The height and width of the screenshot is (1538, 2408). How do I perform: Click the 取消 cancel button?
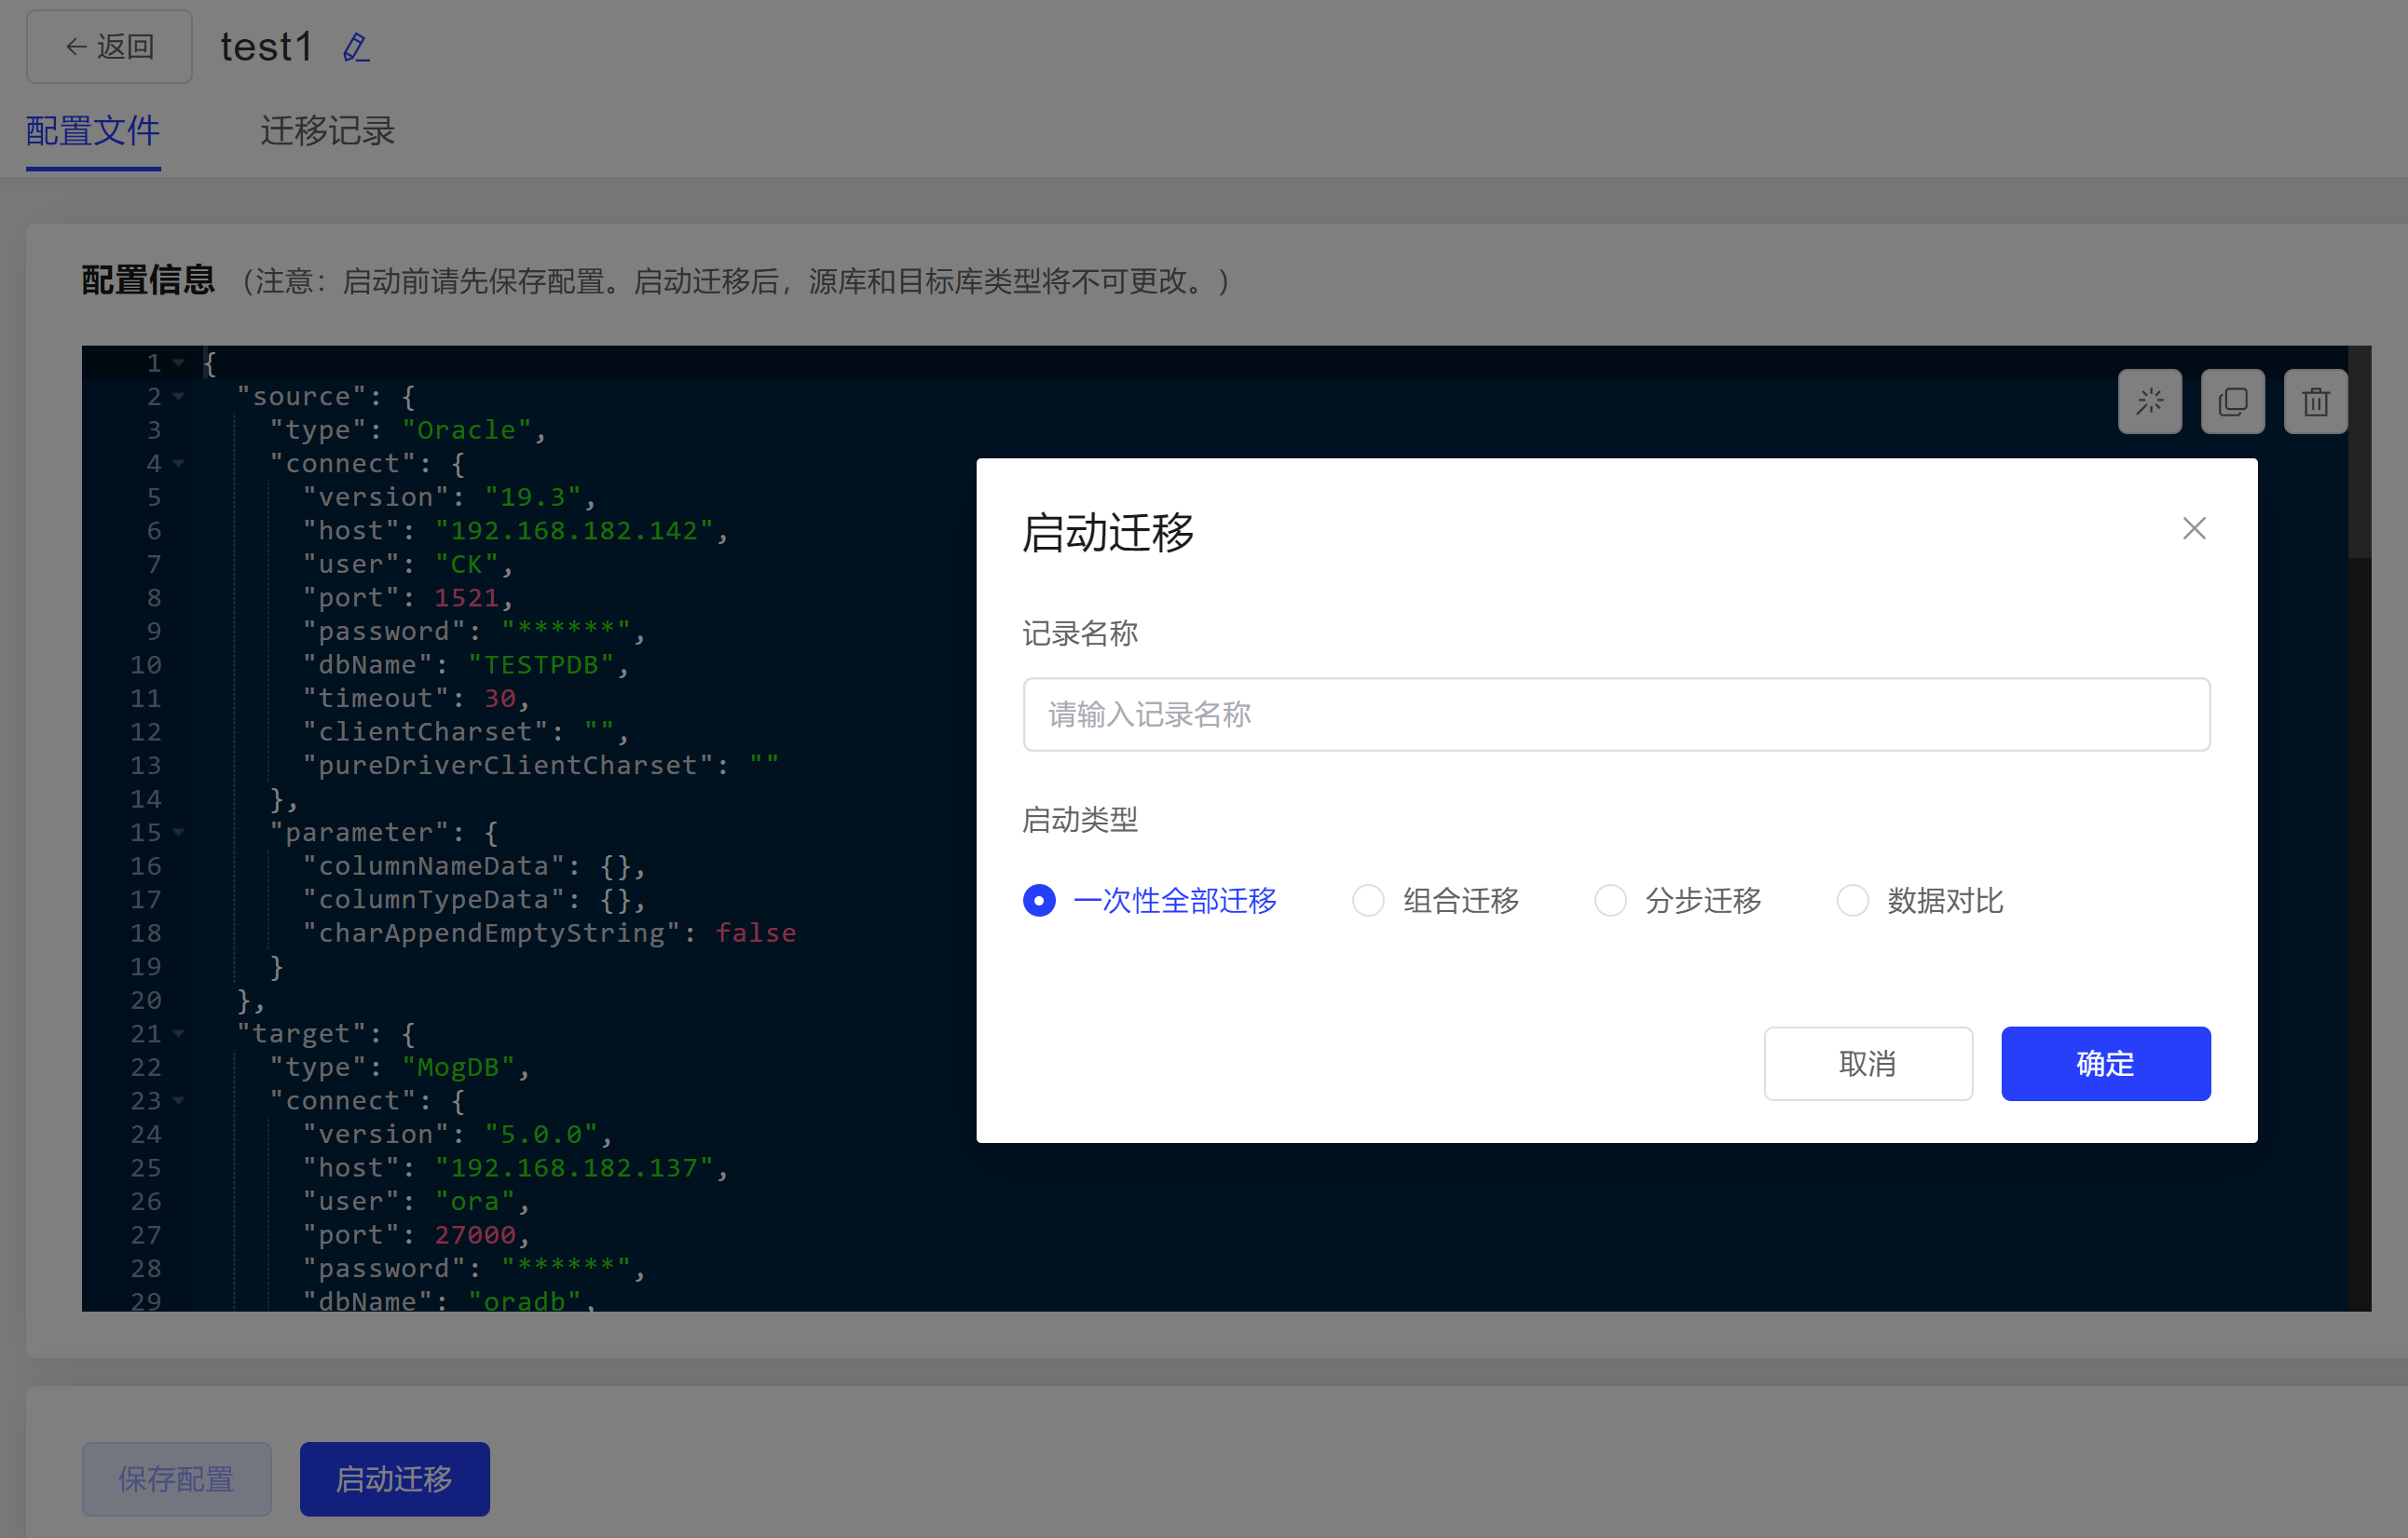coord(1867,1063)
